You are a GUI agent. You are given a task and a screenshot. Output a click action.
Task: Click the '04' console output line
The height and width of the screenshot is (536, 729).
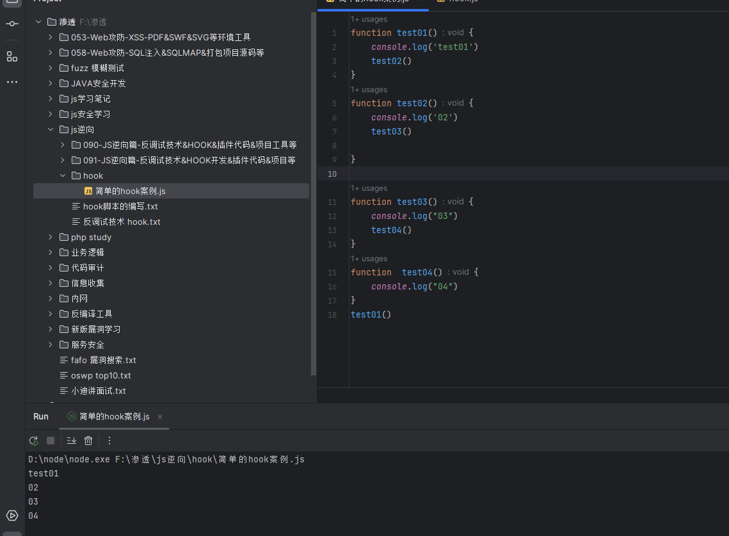(33, 516)
